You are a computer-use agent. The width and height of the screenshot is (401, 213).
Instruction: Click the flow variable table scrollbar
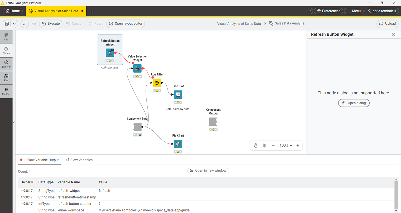pos(396,195)
